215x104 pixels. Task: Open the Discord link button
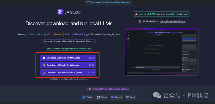116,97
